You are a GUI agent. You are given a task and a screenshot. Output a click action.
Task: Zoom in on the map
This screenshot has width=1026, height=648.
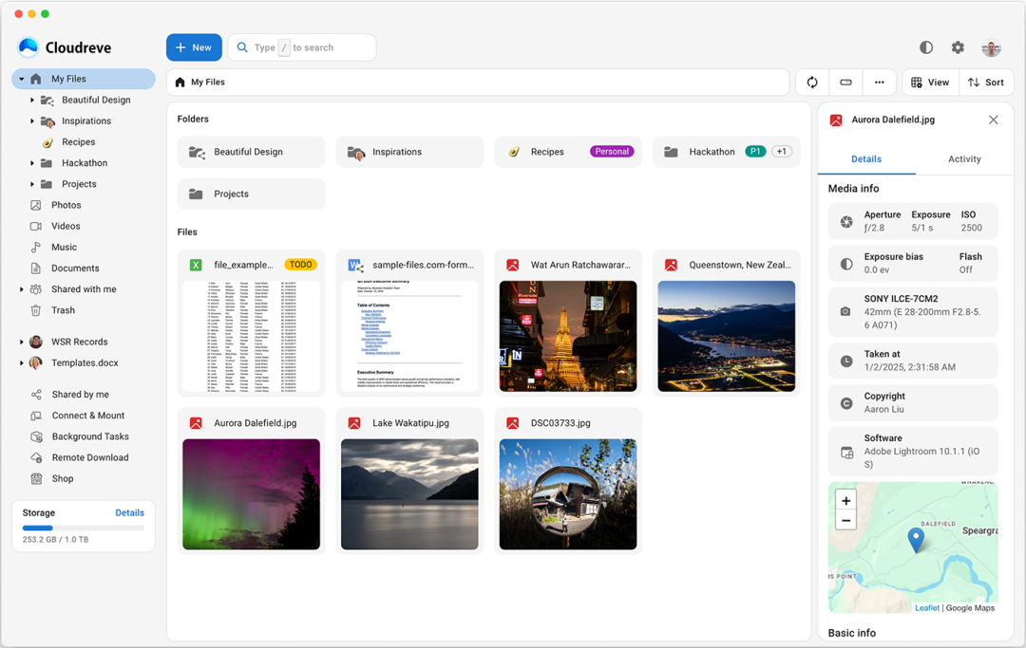pyautogui.click(x=845, y=500)
